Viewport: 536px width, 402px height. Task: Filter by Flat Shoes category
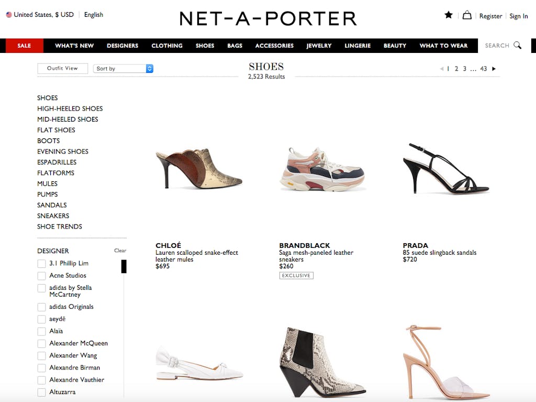tap(56, 130)
